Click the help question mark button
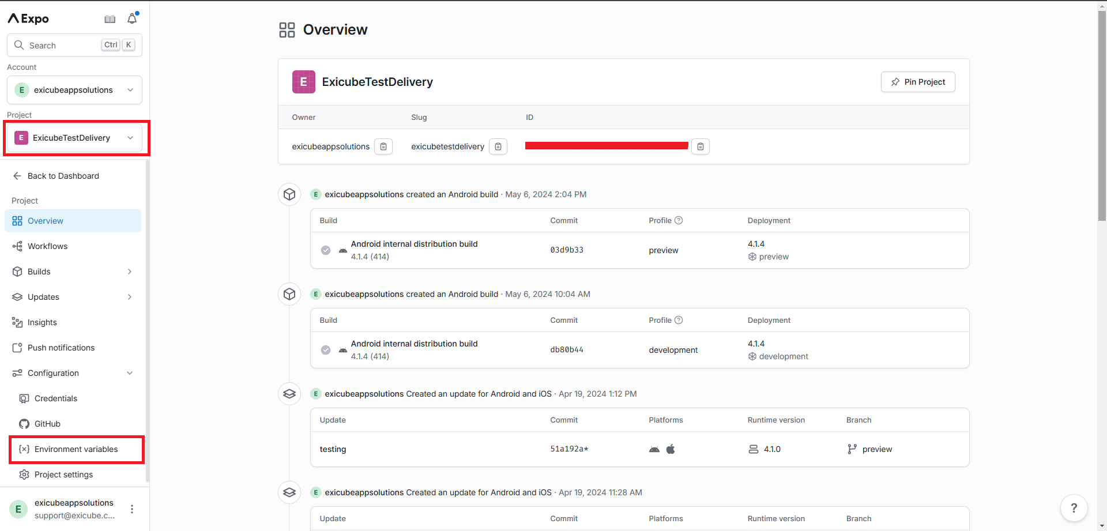The height and width of the screenshot is (531, 1107). 1074,508
